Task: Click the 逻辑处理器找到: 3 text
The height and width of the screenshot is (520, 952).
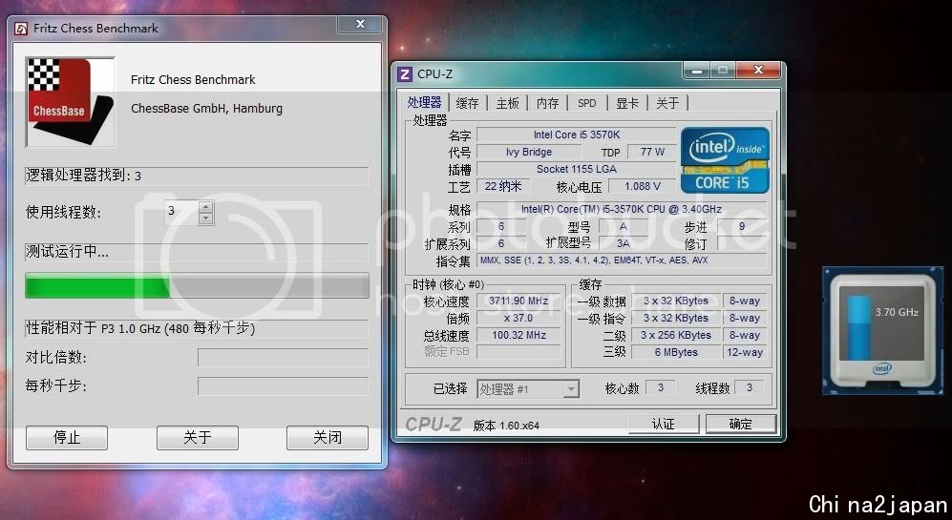Action: 84,176
